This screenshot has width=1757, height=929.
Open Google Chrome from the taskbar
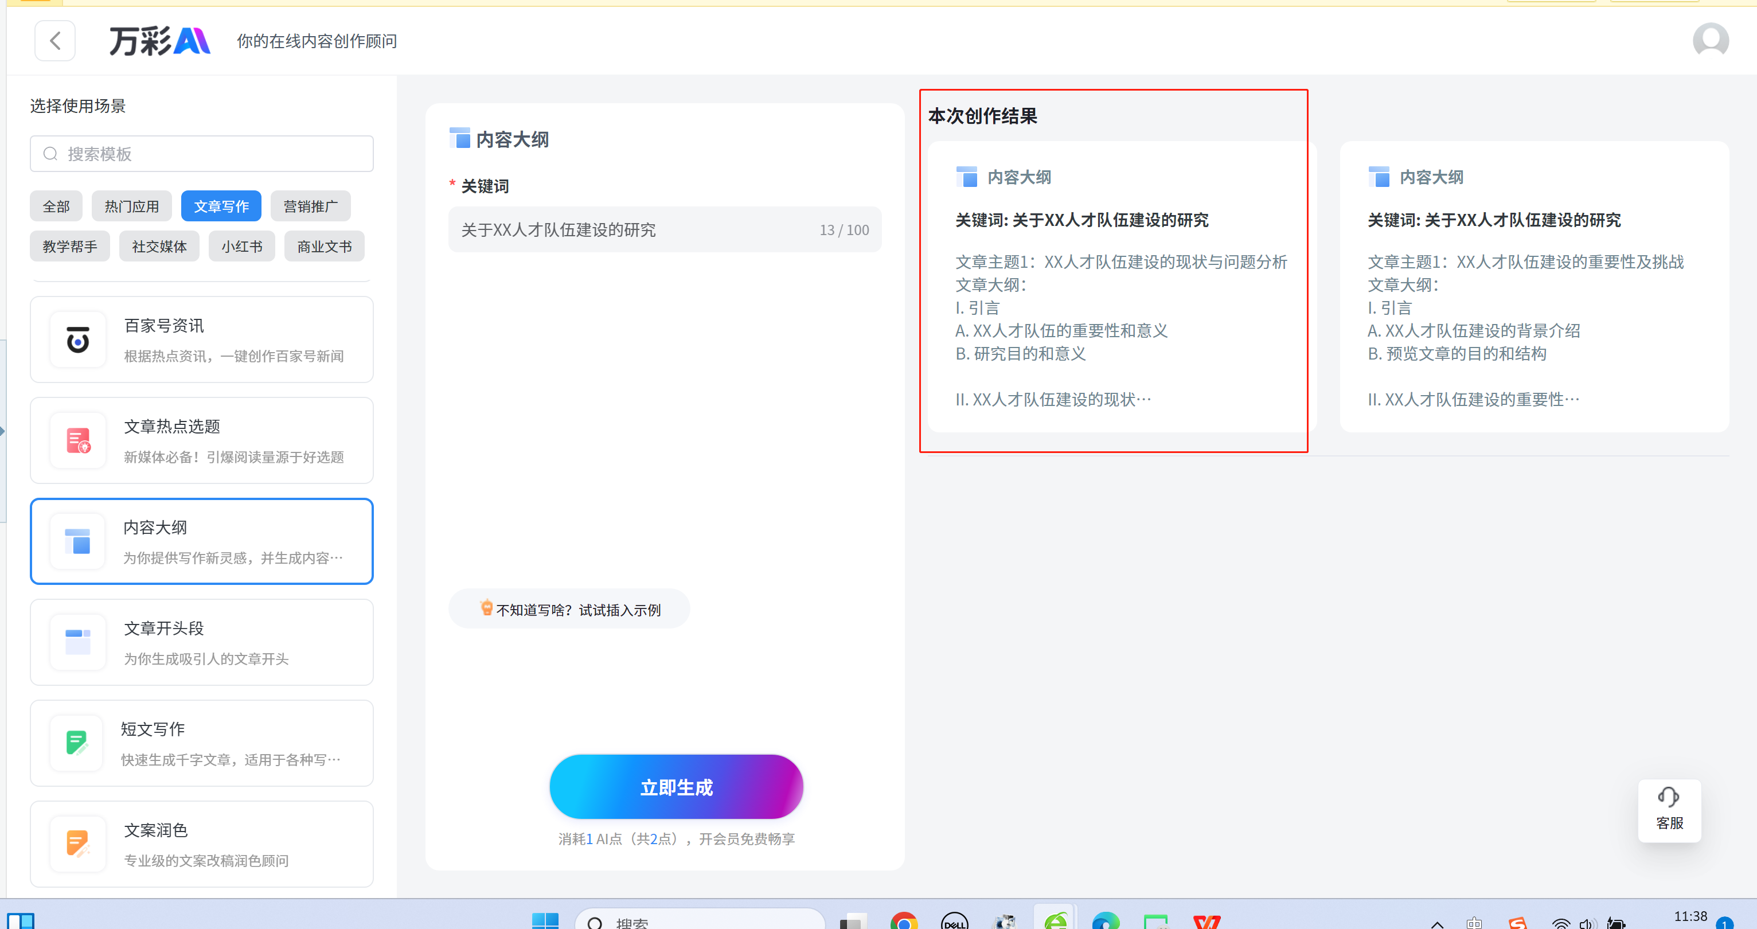904,921
